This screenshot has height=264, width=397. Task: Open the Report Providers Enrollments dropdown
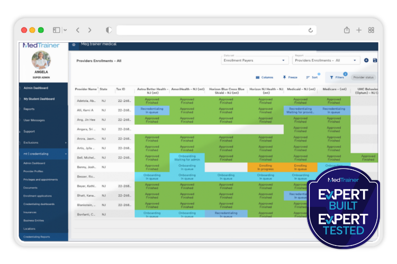click(326, 61)
